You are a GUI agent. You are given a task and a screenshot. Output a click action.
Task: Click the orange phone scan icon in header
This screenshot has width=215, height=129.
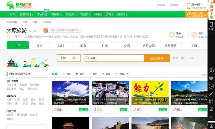pos(189,6)
